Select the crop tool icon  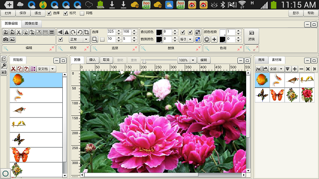click(86, 32)
